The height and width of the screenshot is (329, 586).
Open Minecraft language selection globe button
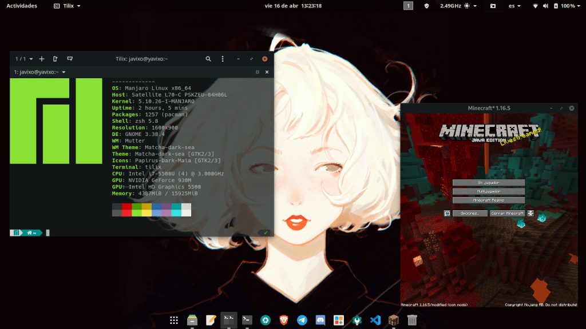pyautogui.click(x=447, y=213)
